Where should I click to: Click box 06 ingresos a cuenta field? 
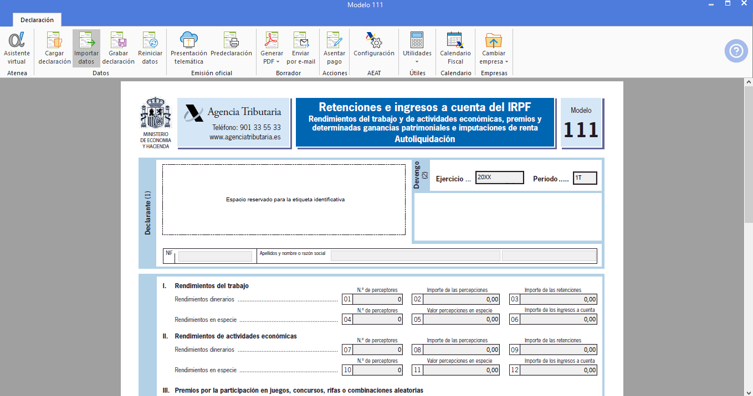pos(559,319)
